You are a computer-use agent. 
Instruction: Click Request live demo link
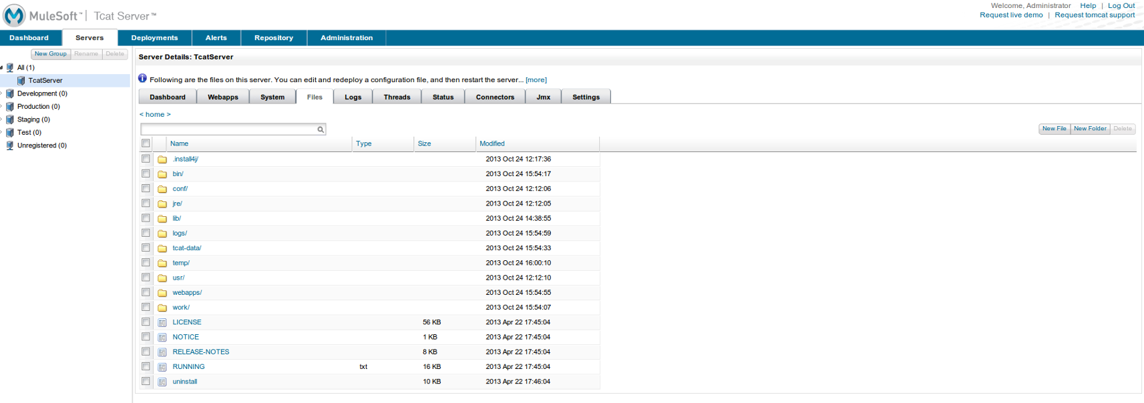1011,15
